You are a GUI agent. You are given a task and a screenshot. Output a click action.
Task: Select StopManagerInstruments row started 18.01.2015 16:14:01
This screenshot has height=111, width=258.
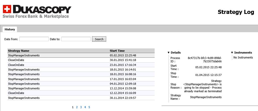point(24,70)
